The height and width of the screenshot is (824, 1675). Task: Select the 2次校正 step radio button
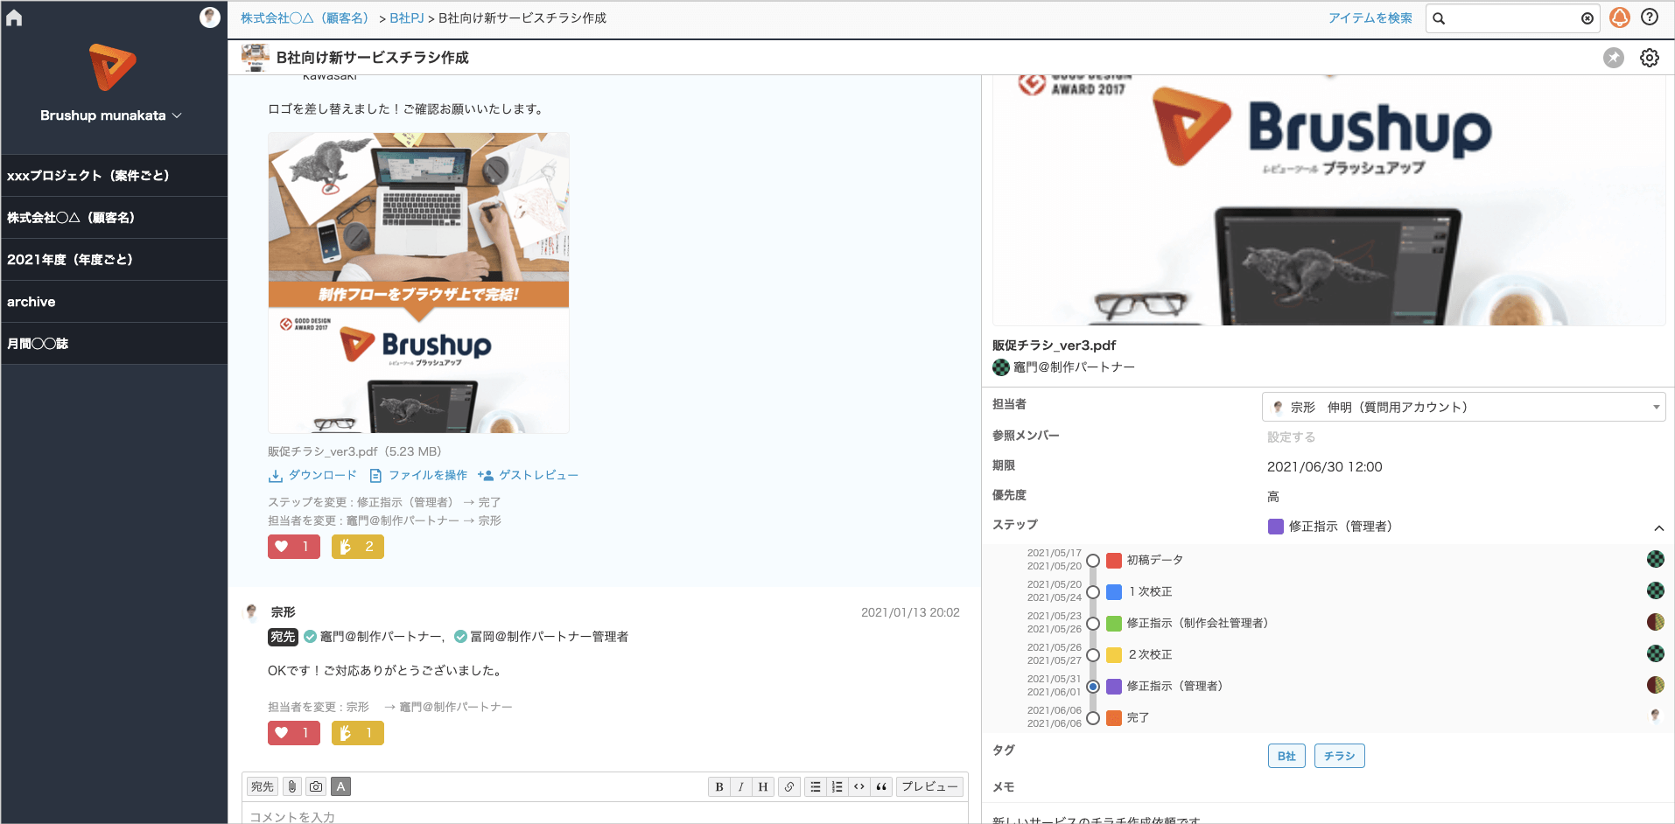(x=1093, y=655)
